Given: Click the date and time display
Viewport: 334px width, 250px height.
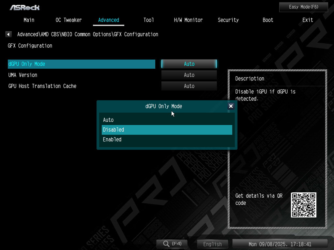Looking at the screenshot, I should click(280, 244).
